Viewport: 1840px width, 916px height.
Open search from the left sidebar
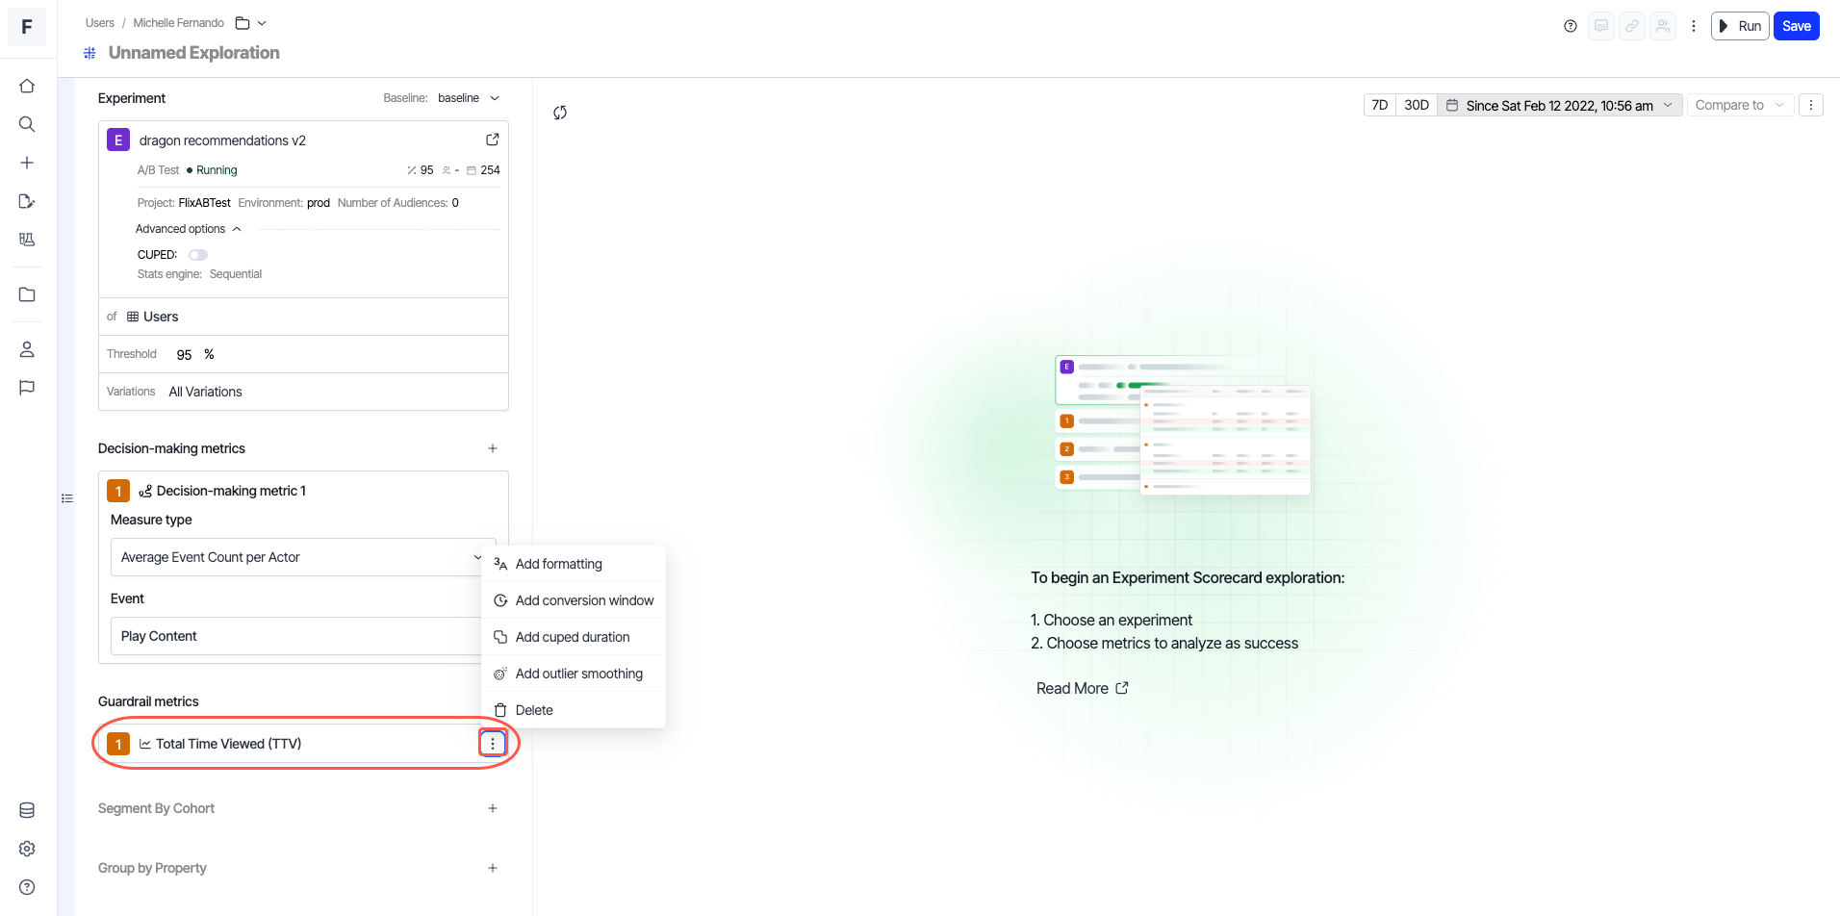pyautogui.click(x=27, y=124)
